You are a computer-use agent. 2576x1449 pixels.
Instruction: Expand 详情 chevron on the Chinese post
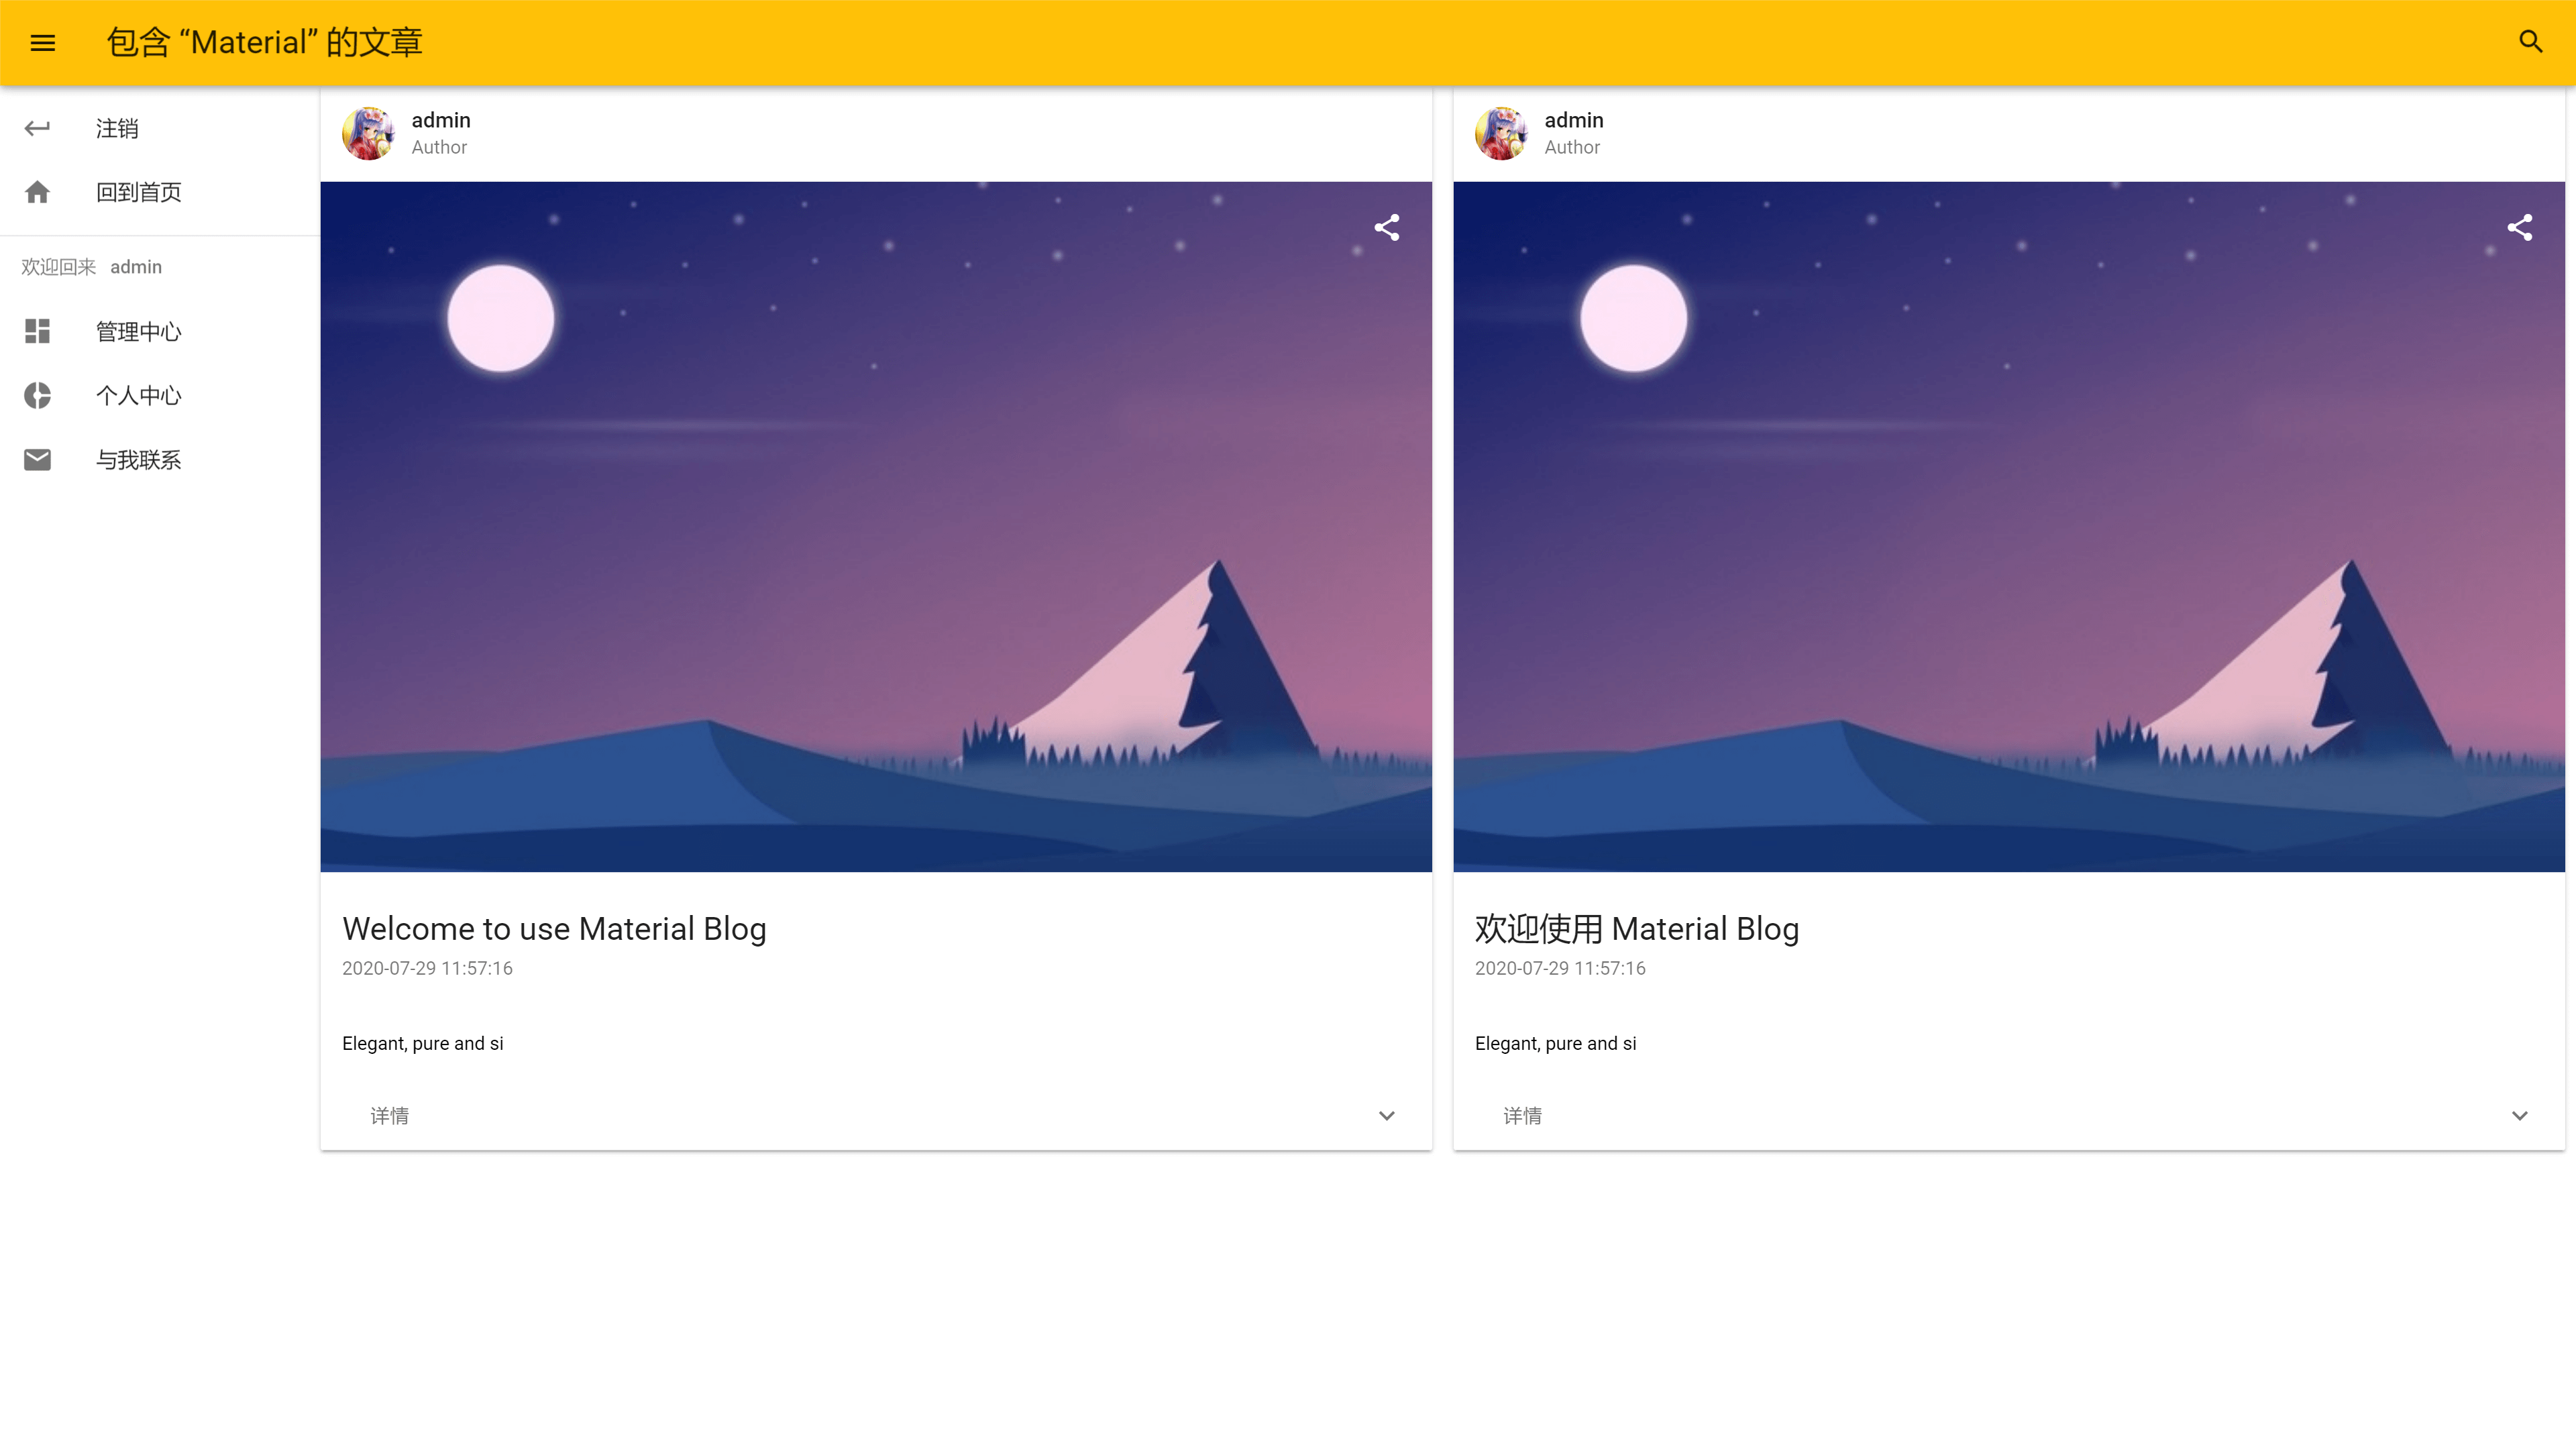(2519, 1116)
